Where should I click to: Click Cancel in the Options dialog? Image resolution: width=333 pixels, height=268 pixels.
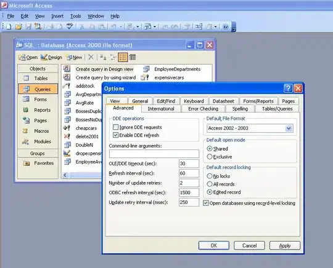point(249,245)
